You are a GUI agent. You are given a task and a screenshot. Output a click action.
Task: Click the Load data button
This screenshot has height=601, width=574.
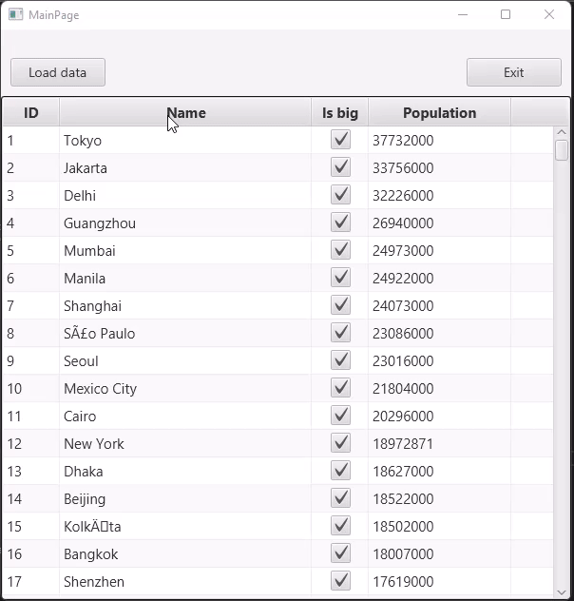(58, 72)
